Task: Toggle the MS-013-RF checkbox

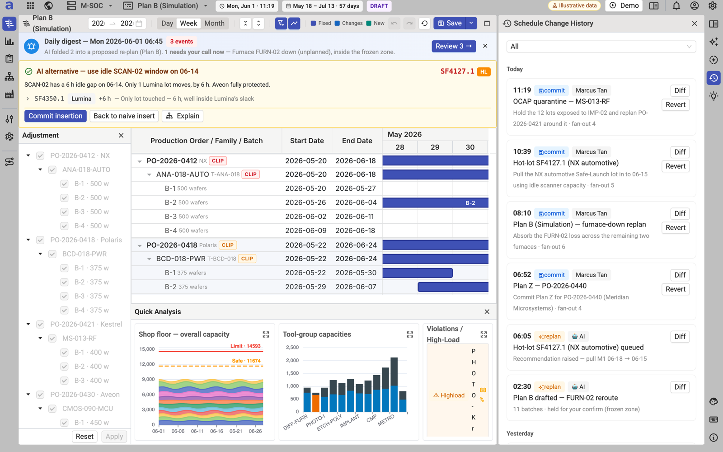Action: point(52,339)
